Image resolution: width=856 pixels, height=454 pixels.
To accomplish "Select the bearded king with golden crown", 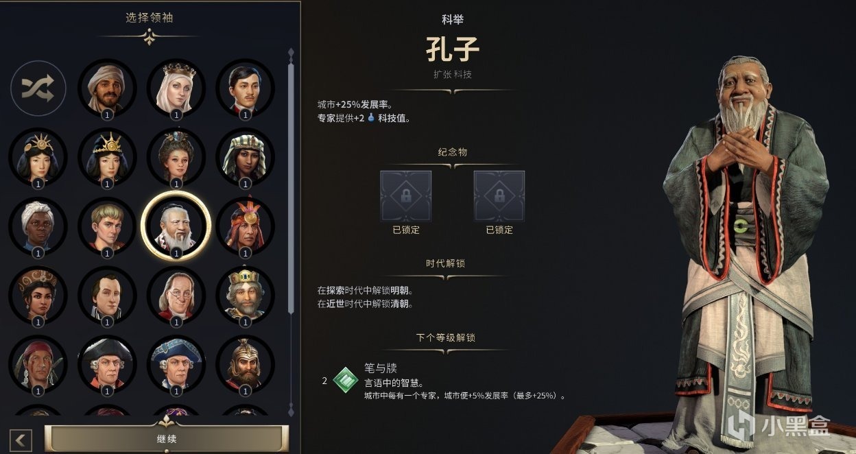I will tap(245, 295).
